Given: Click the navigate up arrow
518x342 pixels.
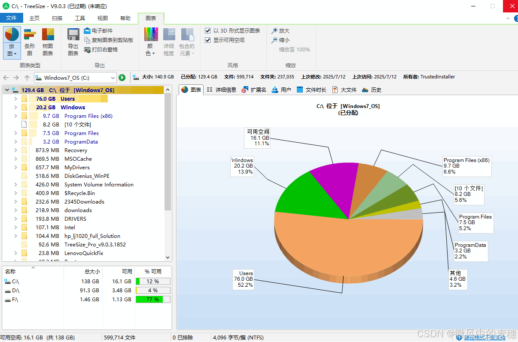Looking at the screenshot, I should pyautogui.click(x=27, y=78).
